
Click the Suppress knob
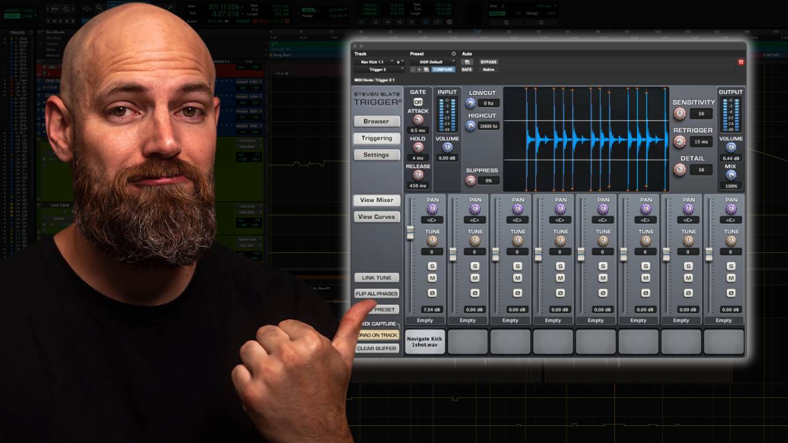click(x=470, y=180)
